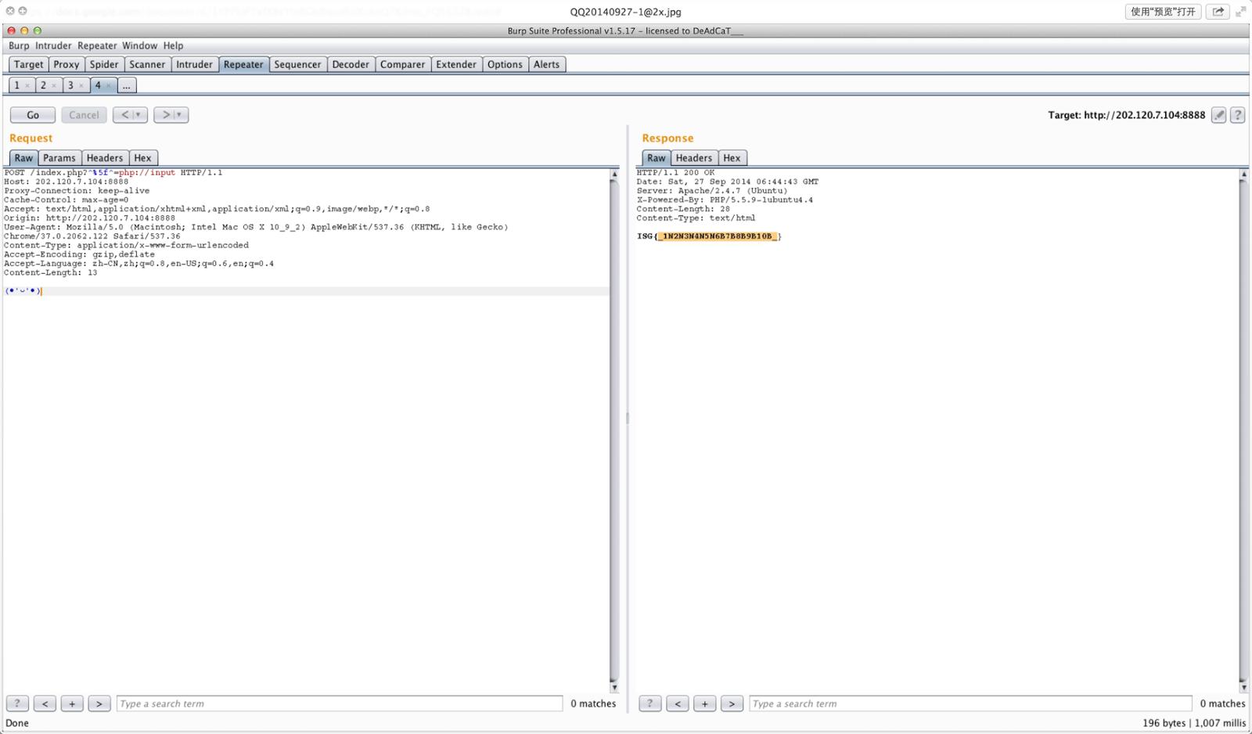Click the request pane vertical scrollbar
1252x734 pixels.
coord(614,430)
